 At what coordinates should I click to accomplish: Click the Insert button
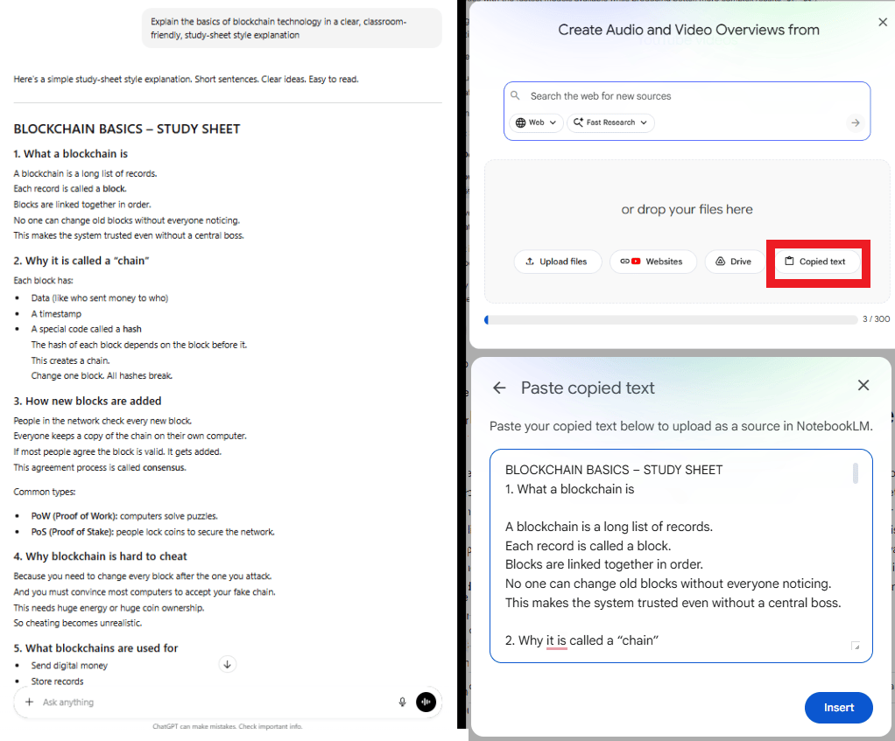[838, 708]
